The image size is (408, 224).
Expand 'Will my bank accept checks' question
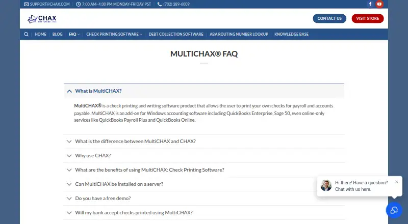coord(204,213)
